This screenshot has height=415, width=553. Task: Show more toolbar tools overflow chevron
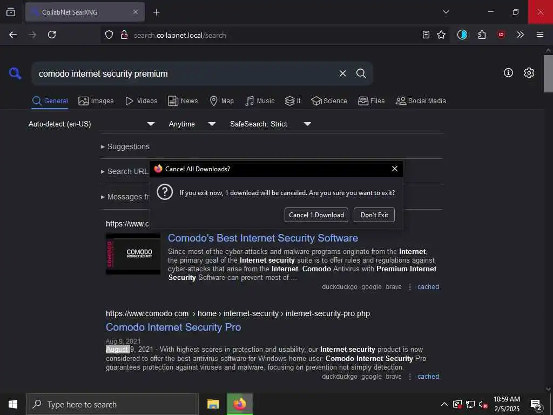point(520,35)
